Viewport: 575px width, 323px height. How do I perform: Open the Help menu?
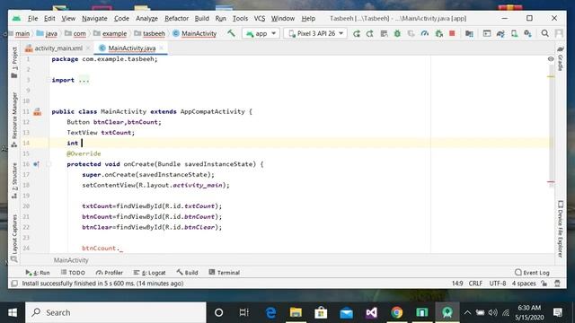coord(308,18)
